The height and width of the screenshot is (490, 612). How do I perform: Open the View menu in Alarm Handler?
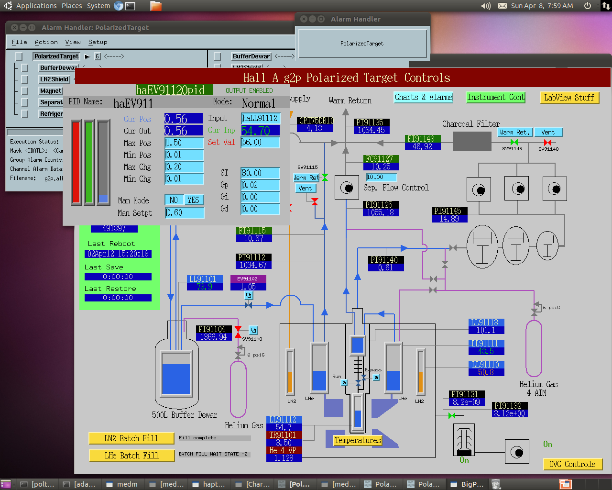73,42
